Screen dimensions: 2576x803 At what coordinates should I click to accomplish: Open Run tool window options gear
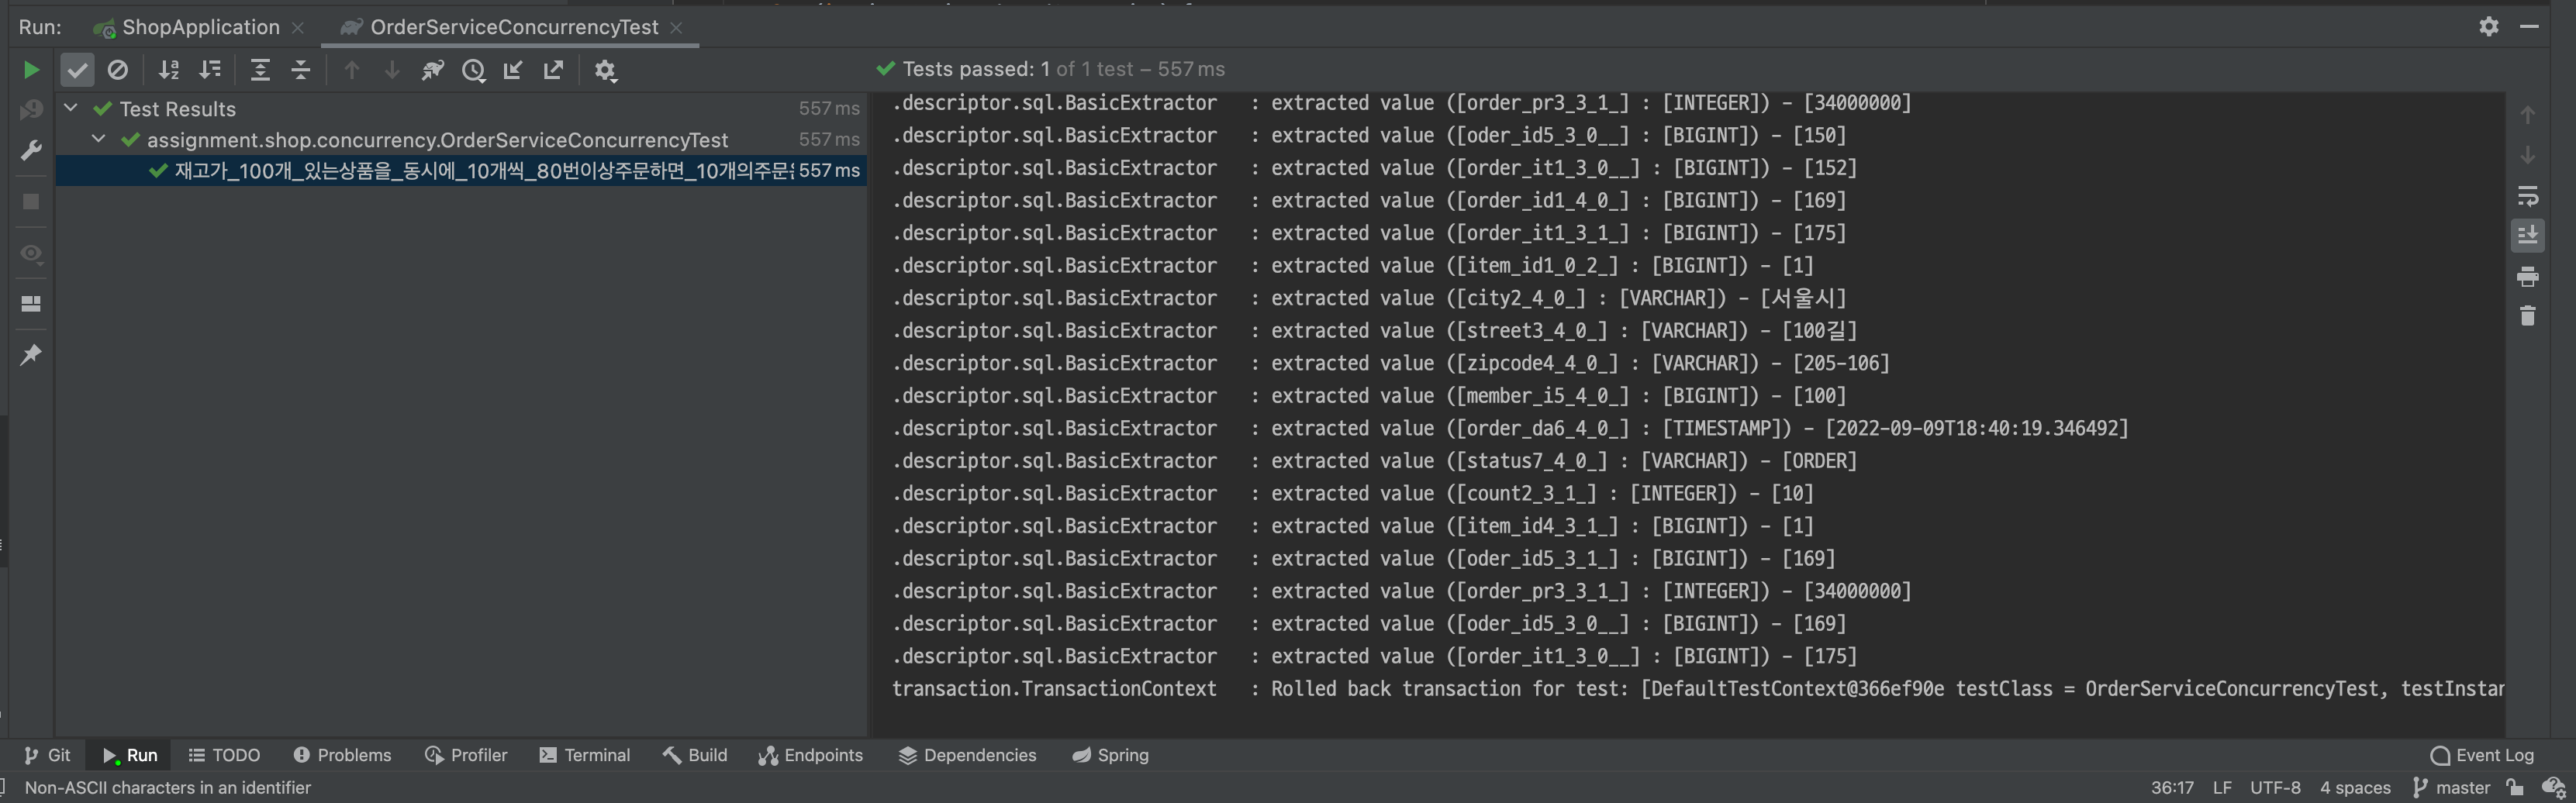coord(2489,27)
